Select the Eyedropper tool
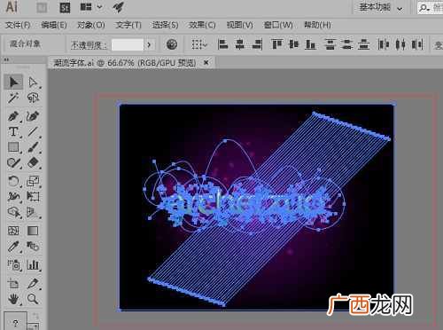This screenshot has width=443, height=330. [13, 246]
